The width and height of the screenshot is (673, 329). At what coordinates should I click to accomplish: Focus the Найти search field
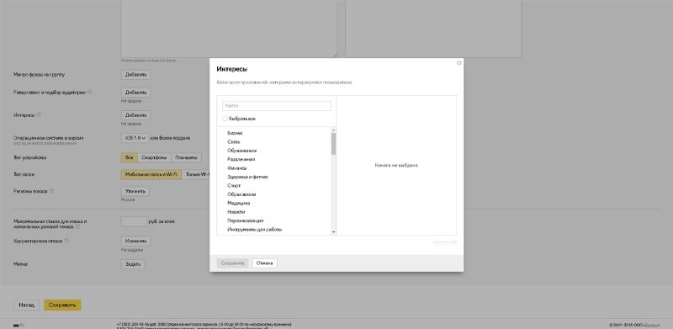pos(277,106)
